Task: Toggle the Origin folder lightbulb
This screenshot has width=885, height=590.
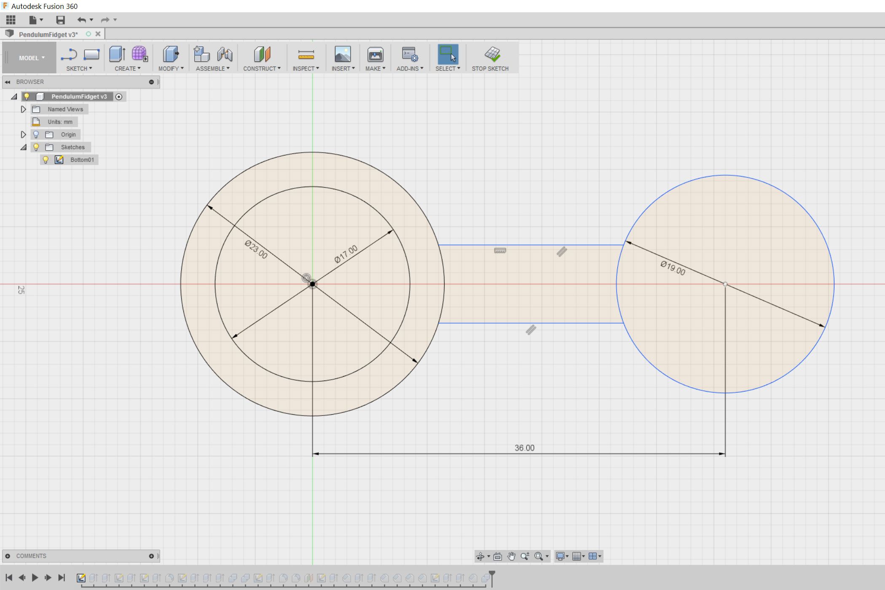Action: [x=36, y=134]
